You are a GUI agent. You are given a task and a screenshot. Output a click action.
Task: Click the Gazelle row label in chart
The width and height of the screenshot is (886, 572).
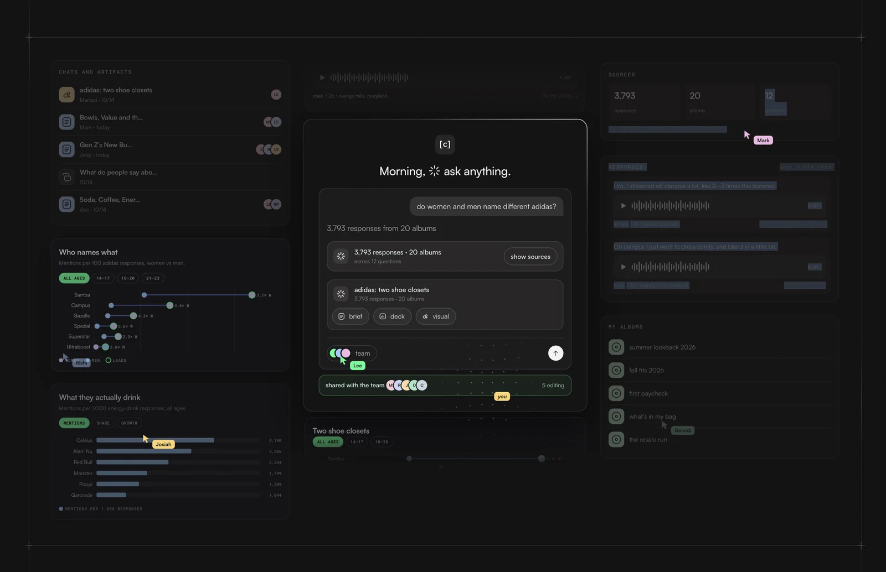pos(81,316)
